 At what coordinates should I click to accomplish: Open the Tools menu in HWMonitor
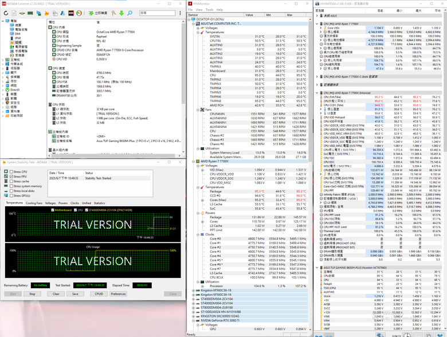(x=209, y=10)
